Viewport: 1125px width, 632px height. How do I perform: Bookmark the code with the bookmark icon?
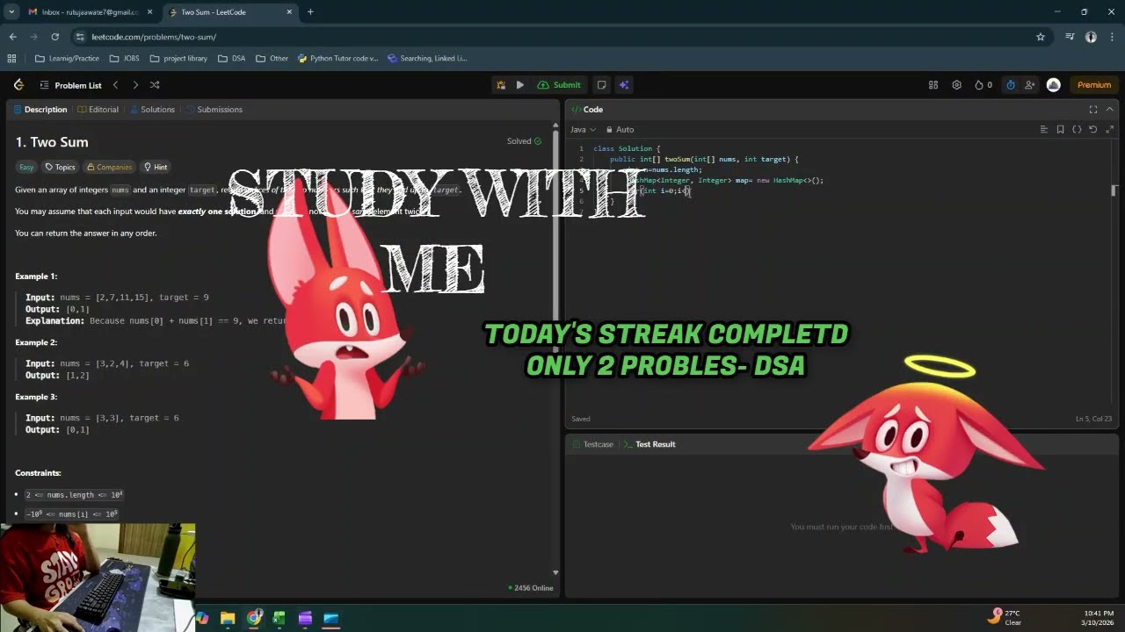coord(1061,130)
